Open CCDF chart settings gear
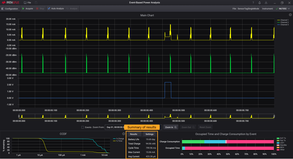293x159 pixels. [x=124, y=134]
